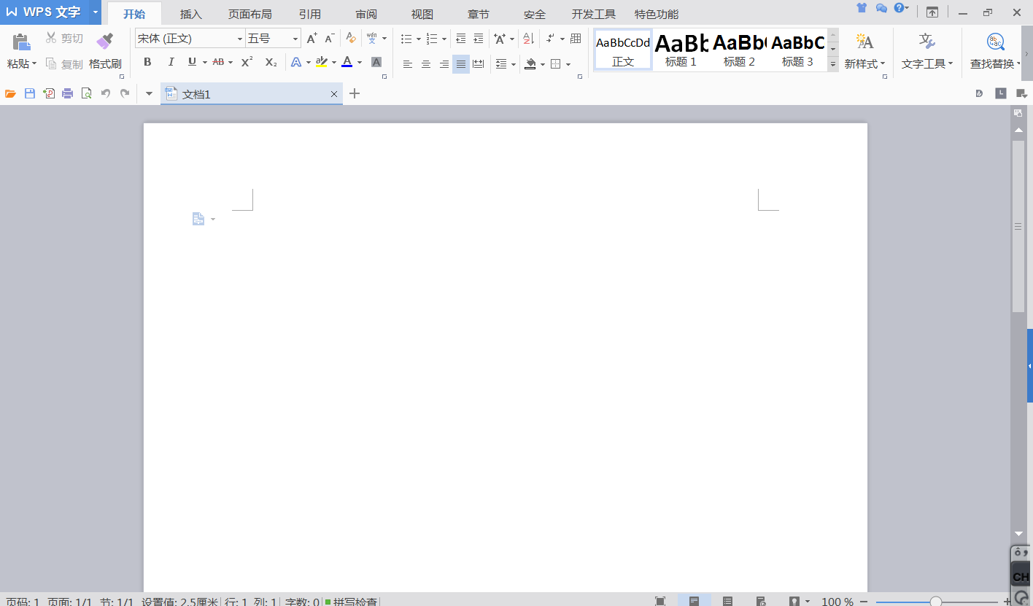Switch to the 插入 ribbon tab
Screen dimensions: 1033x606
(191, 14)
